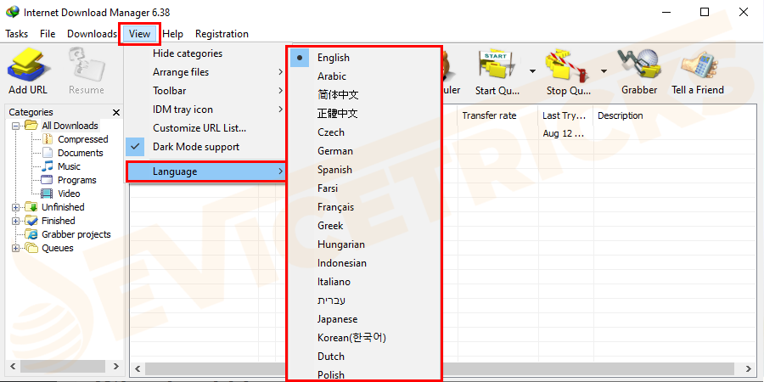Click the Stop Queue toolbar icon
Screen dimensions: 764x382
point(569,65)
